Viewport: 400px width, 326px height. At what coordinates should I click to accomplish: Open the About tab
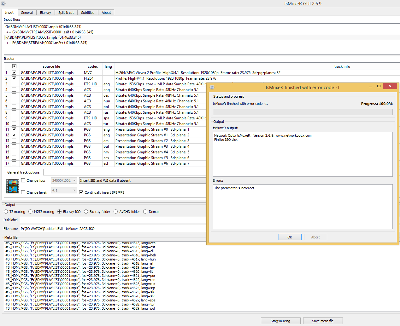(x=106, y=13)
